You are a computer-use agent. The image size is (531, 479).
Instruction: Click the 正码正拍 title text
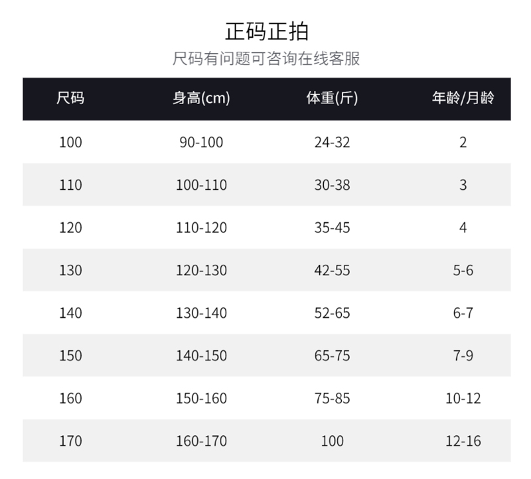[266, 31]
